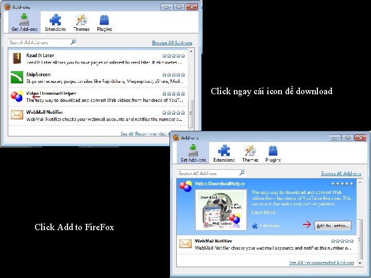Image resolution: width=371 pixels, height=278 pixels.
Task: Click the Learn More link
Action: point(263,212)
